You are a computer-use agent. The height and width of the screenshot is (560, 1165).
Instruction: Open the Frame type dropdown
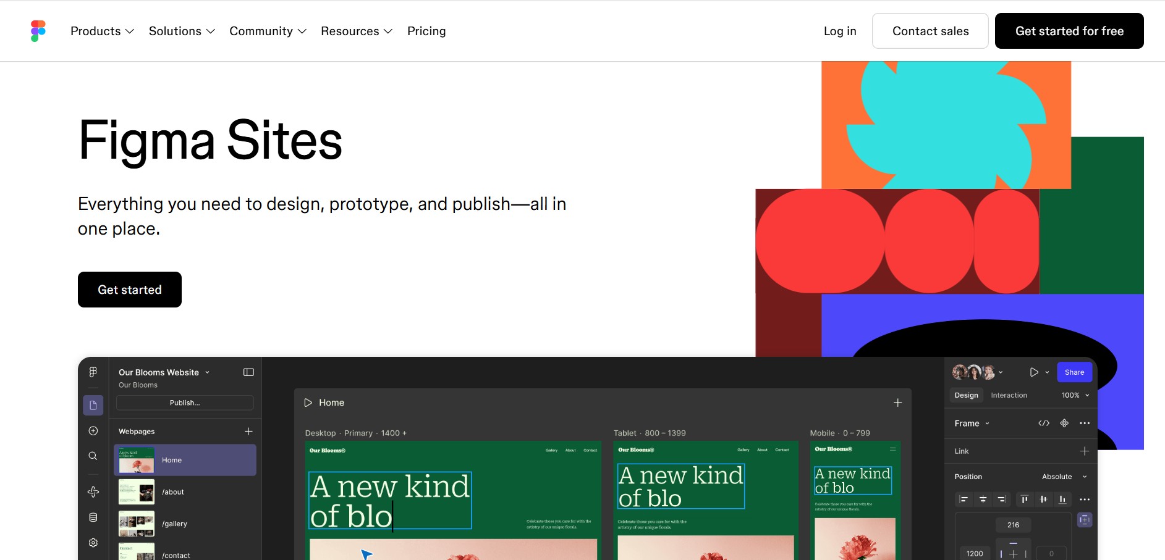(972, 424)
